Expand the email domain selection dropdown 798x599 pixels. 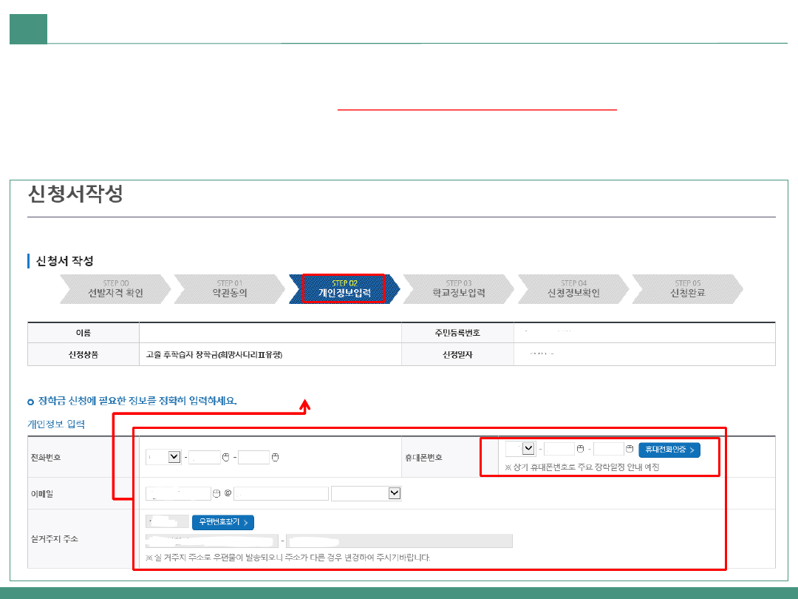[x=366, y=493]
